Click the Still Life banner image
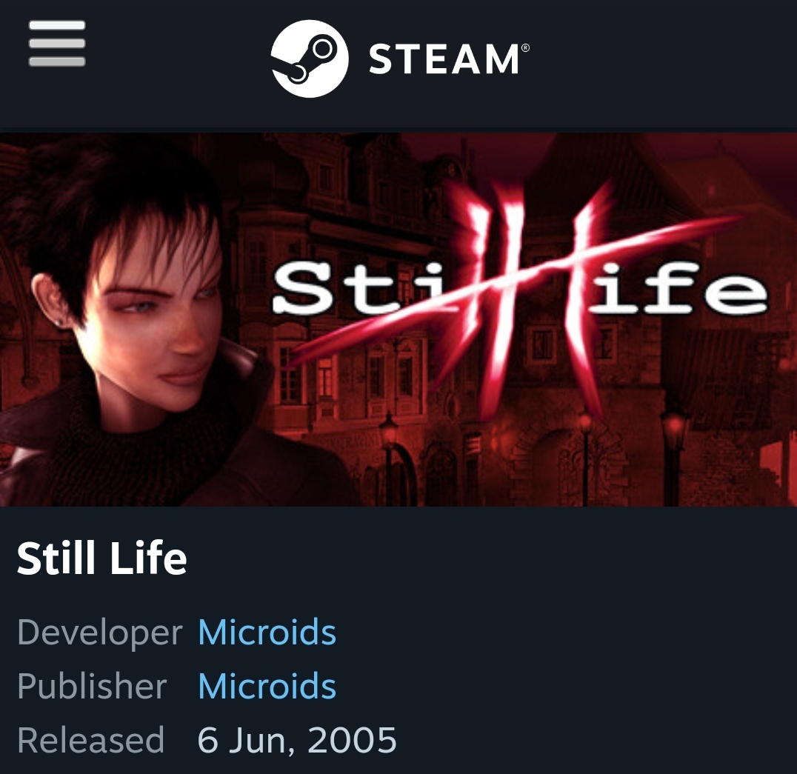The width and height of the screenshot is (797, 774). click(398, 319)
